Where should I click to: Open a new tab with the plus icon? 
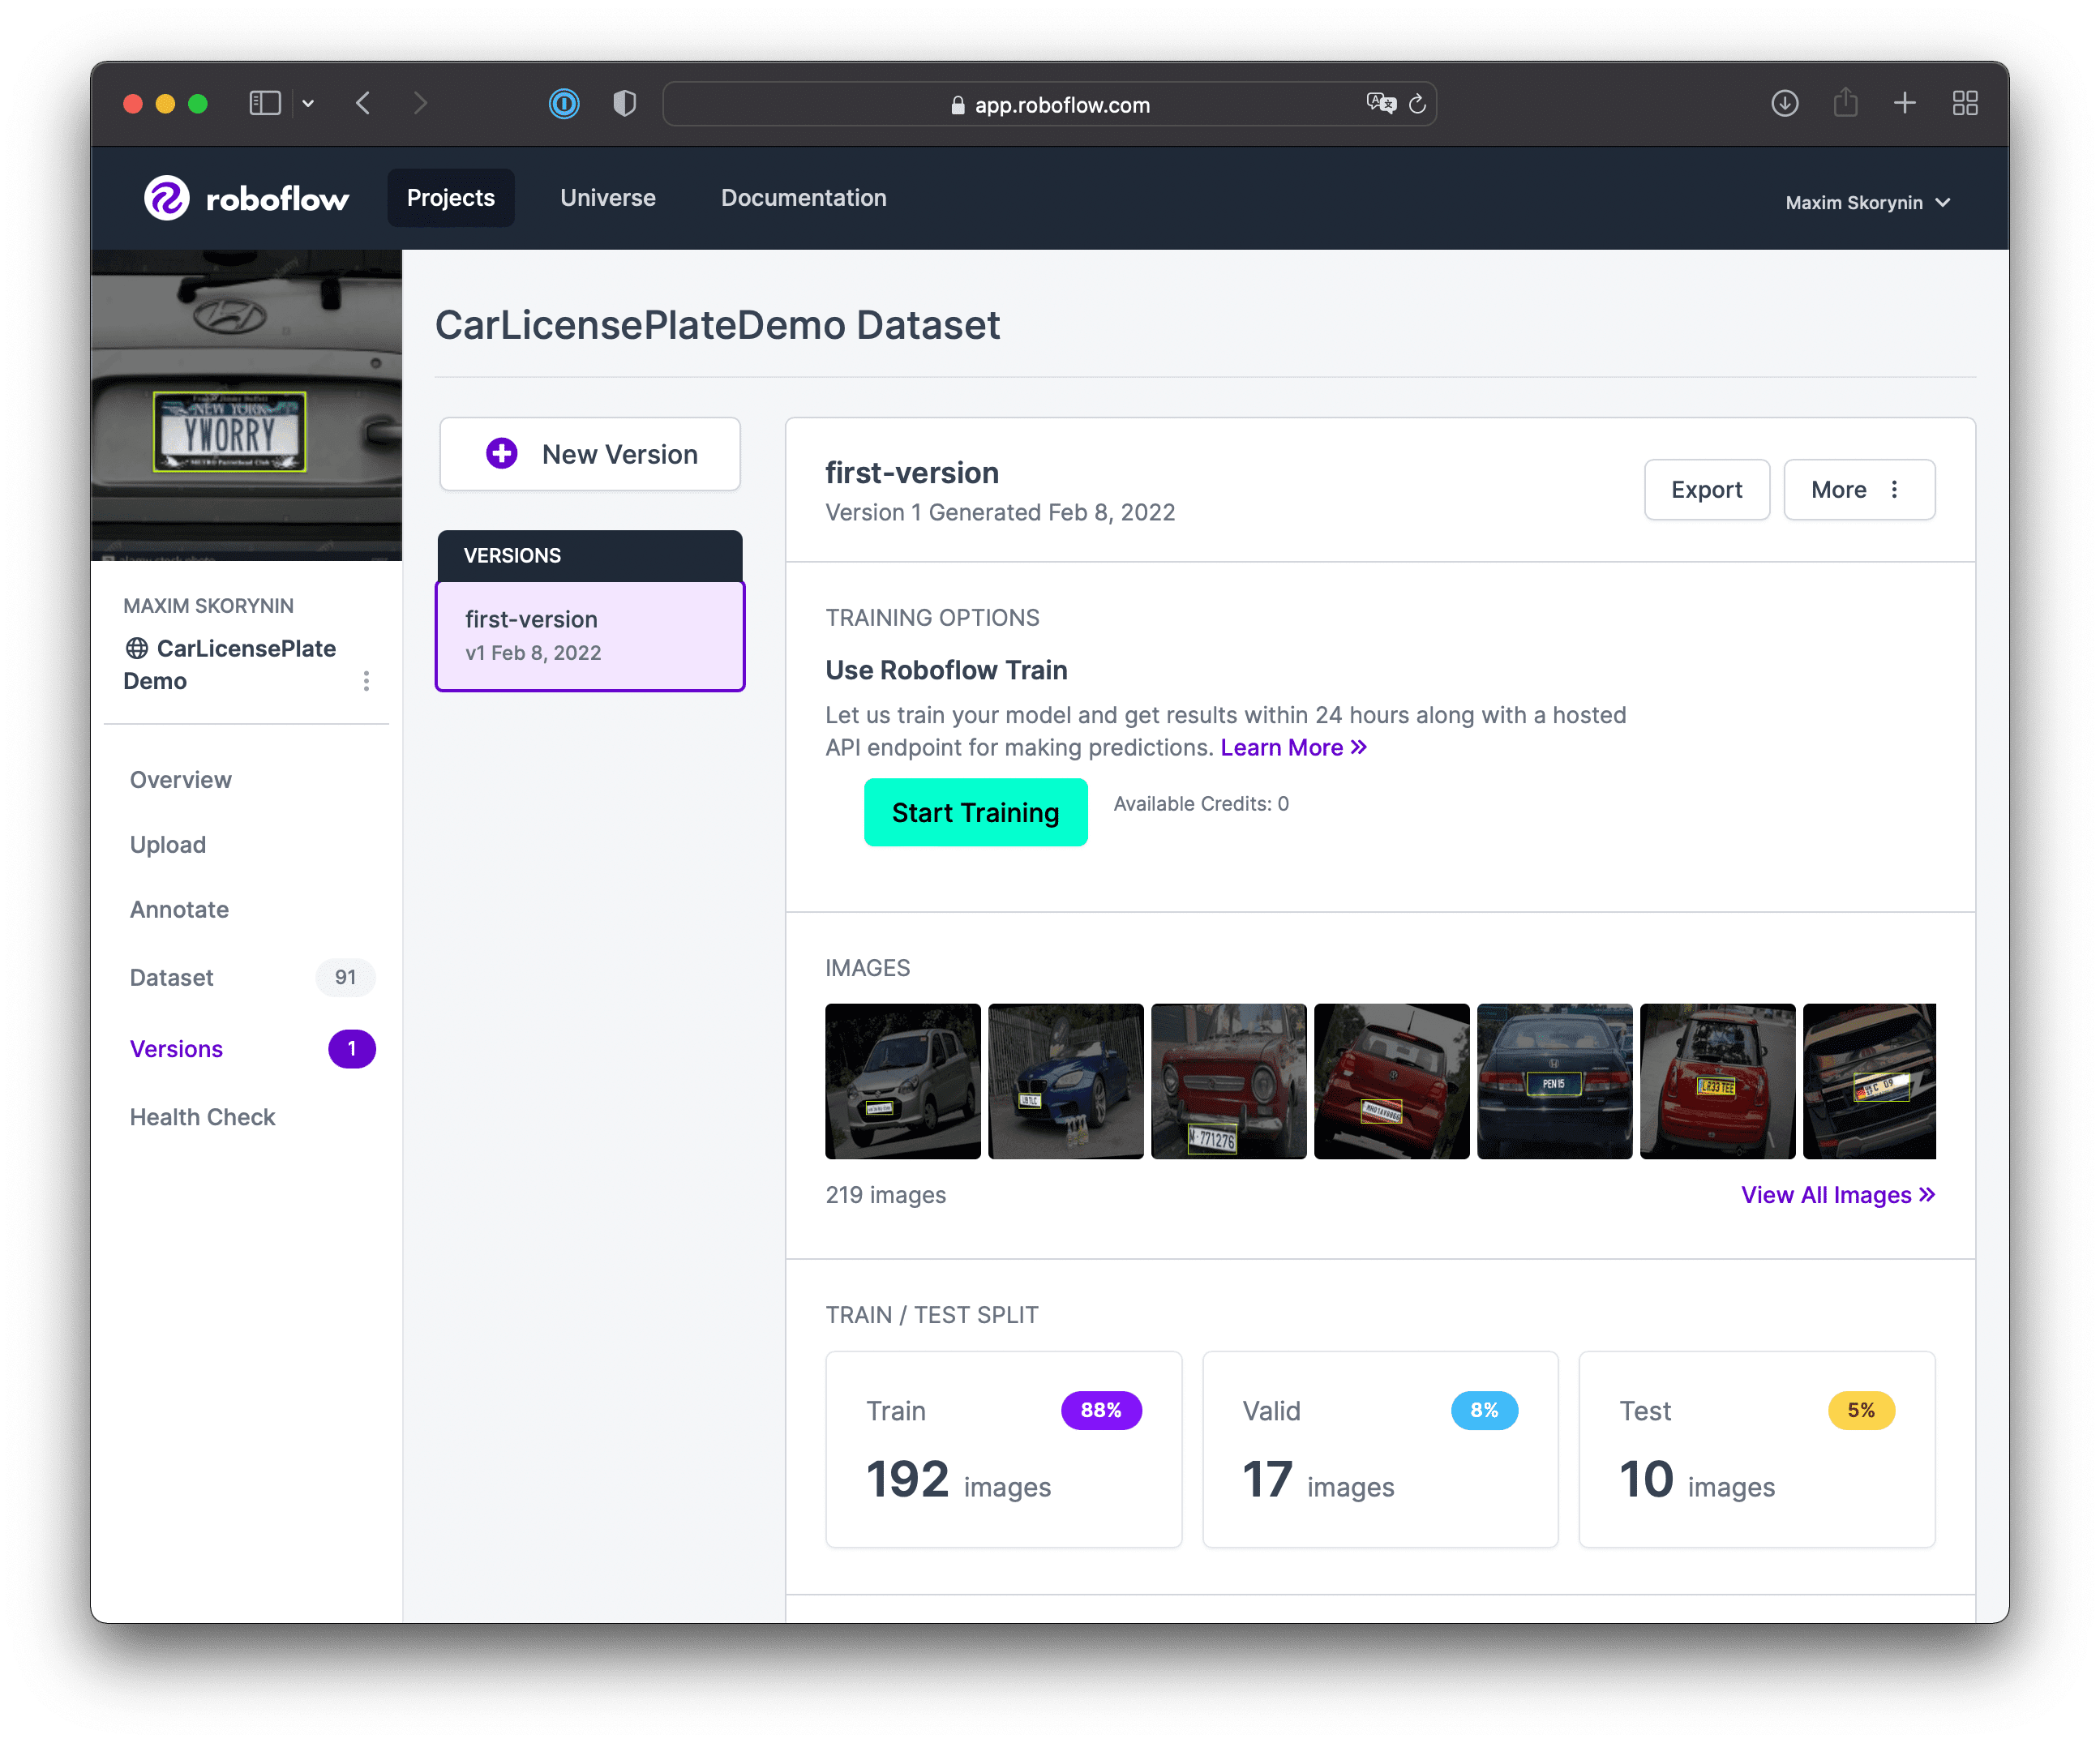[1905, 103]
